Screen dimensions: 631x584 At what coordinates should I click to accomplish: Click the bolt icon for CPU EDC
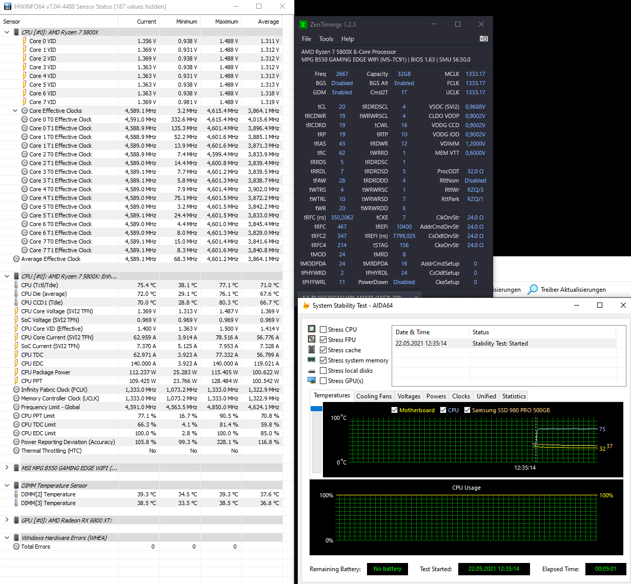click(16, 364)
